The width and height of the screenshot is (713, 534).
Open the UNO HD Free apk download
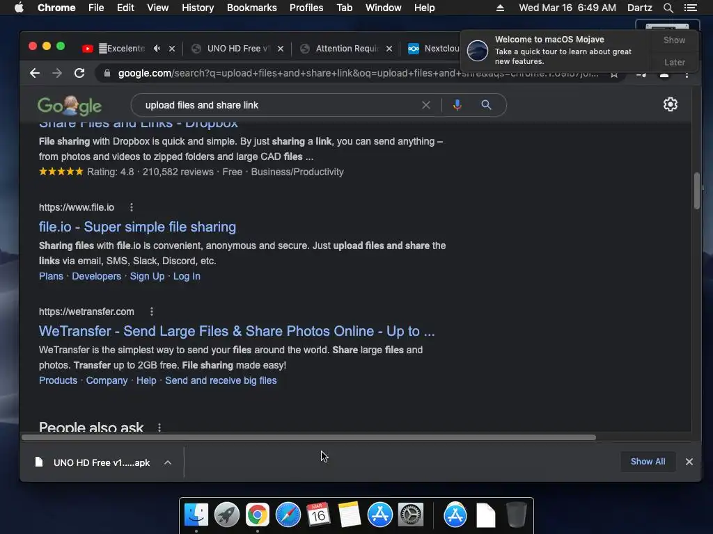coord(93,462)
